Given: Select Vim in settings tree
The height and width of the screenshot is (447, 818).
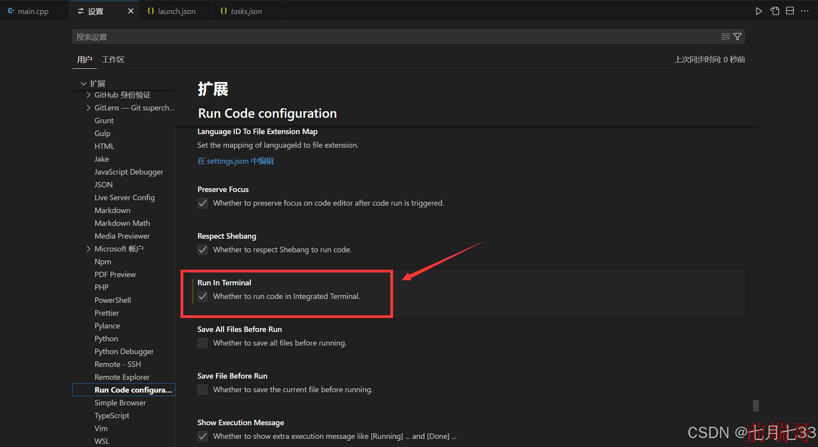Looking at the screenshot, I should pos(124,428).
